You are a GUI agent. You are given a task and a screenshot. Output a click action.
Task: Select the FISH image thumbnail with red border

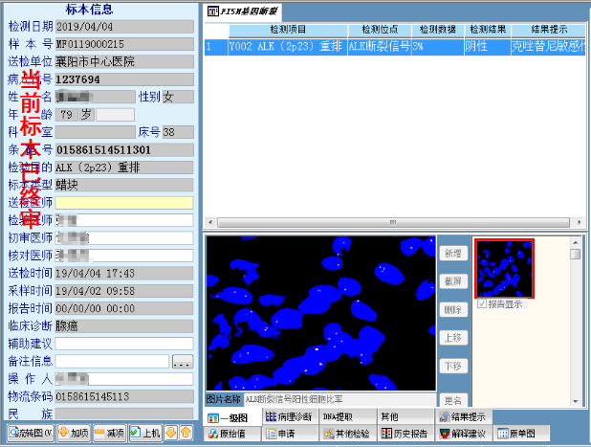504,268
